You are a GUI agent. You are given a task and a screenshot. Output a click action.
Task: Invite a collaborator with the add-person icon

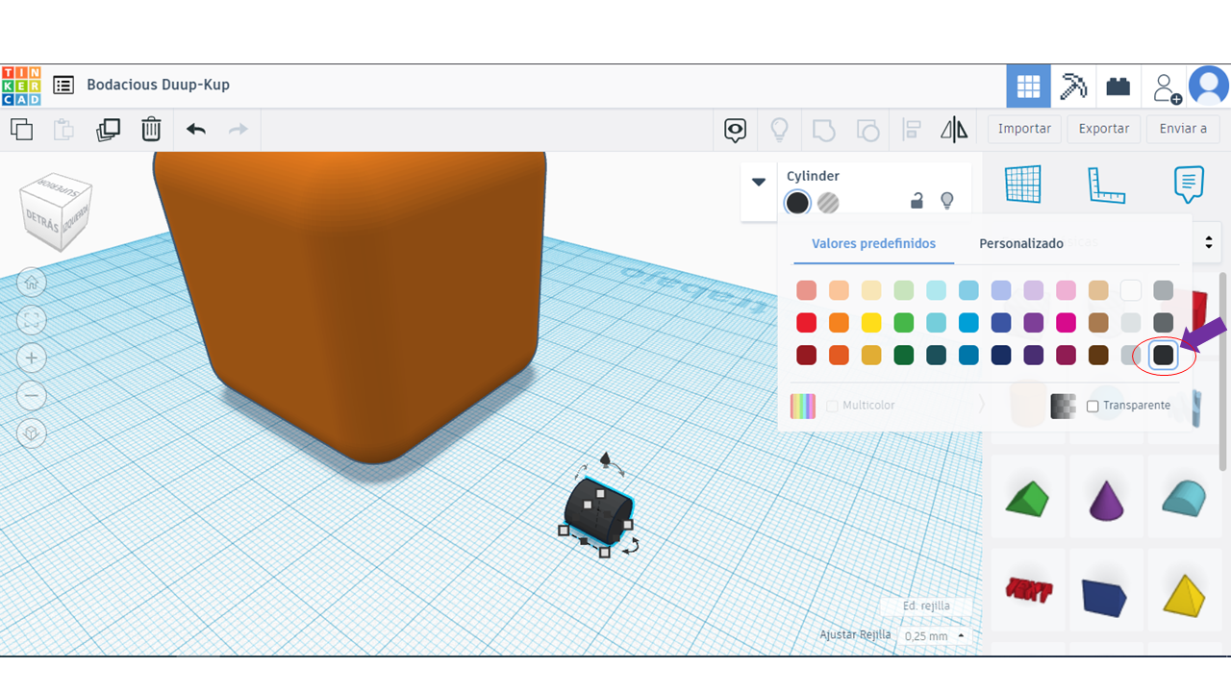point(1167,87)
